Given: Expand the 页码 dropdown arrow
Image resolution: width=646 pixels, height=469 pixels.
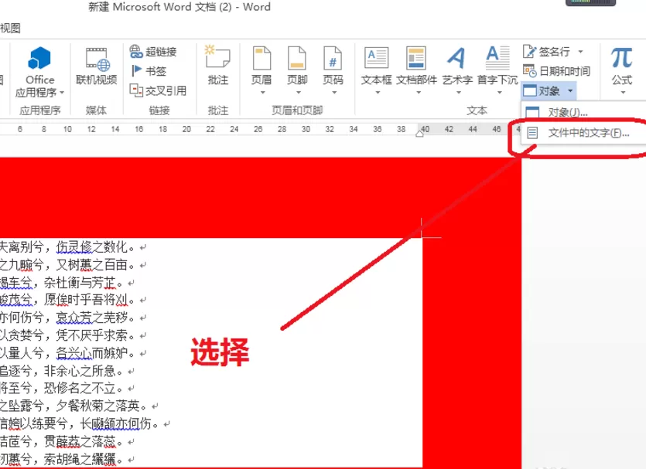Looking at the screenshot, I should coord(334,93).
